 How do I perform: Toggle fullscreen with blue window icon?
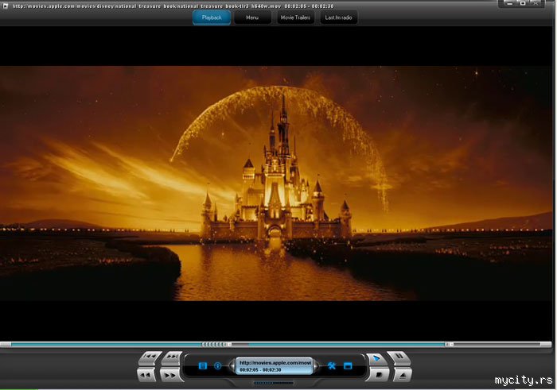pos(348,365)
